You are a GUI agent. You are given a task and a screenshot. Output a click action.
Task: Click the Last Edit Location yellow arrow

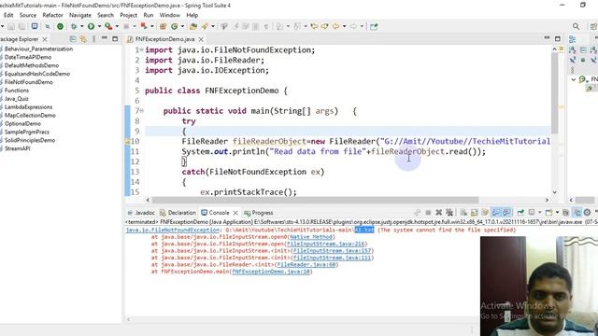(x=314, y=26)
